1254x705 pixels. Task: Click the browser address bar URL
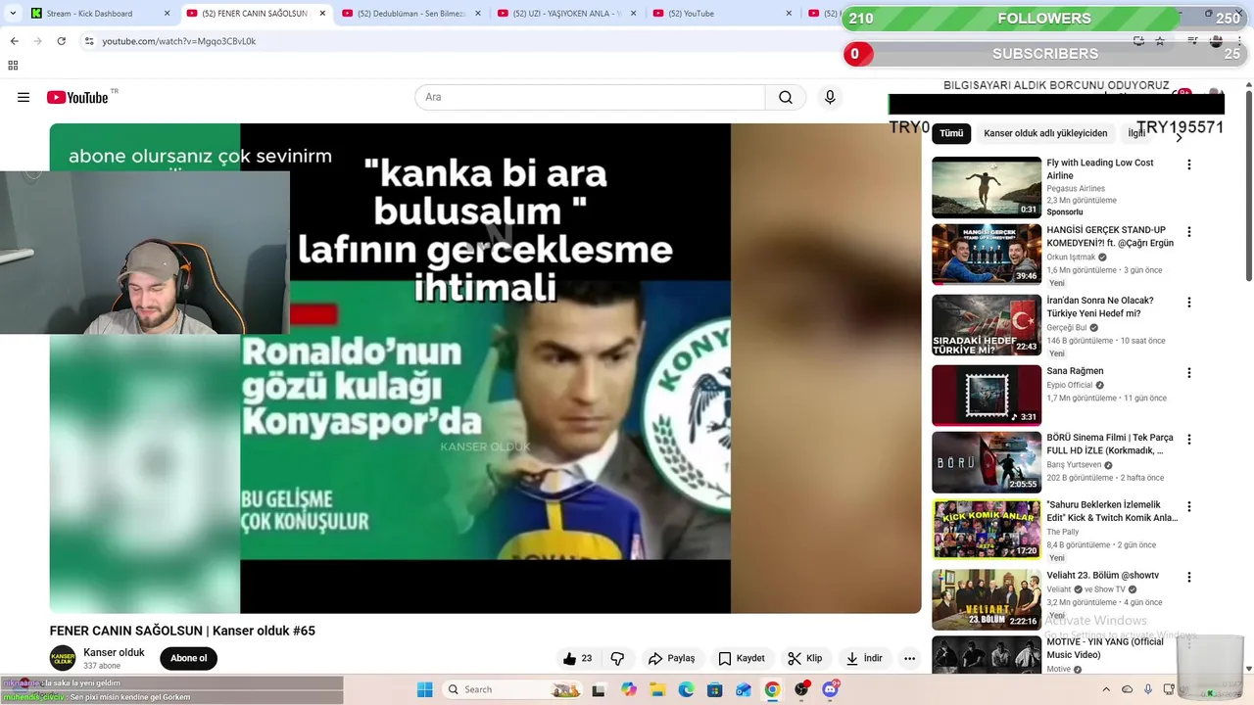point(179,41)
